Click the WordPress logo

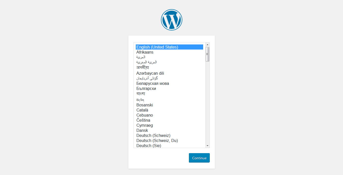[x=171, y=20]
